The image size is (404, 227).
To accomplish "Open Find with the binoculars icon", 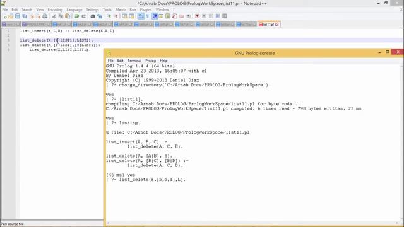I will tap(93, 16).
